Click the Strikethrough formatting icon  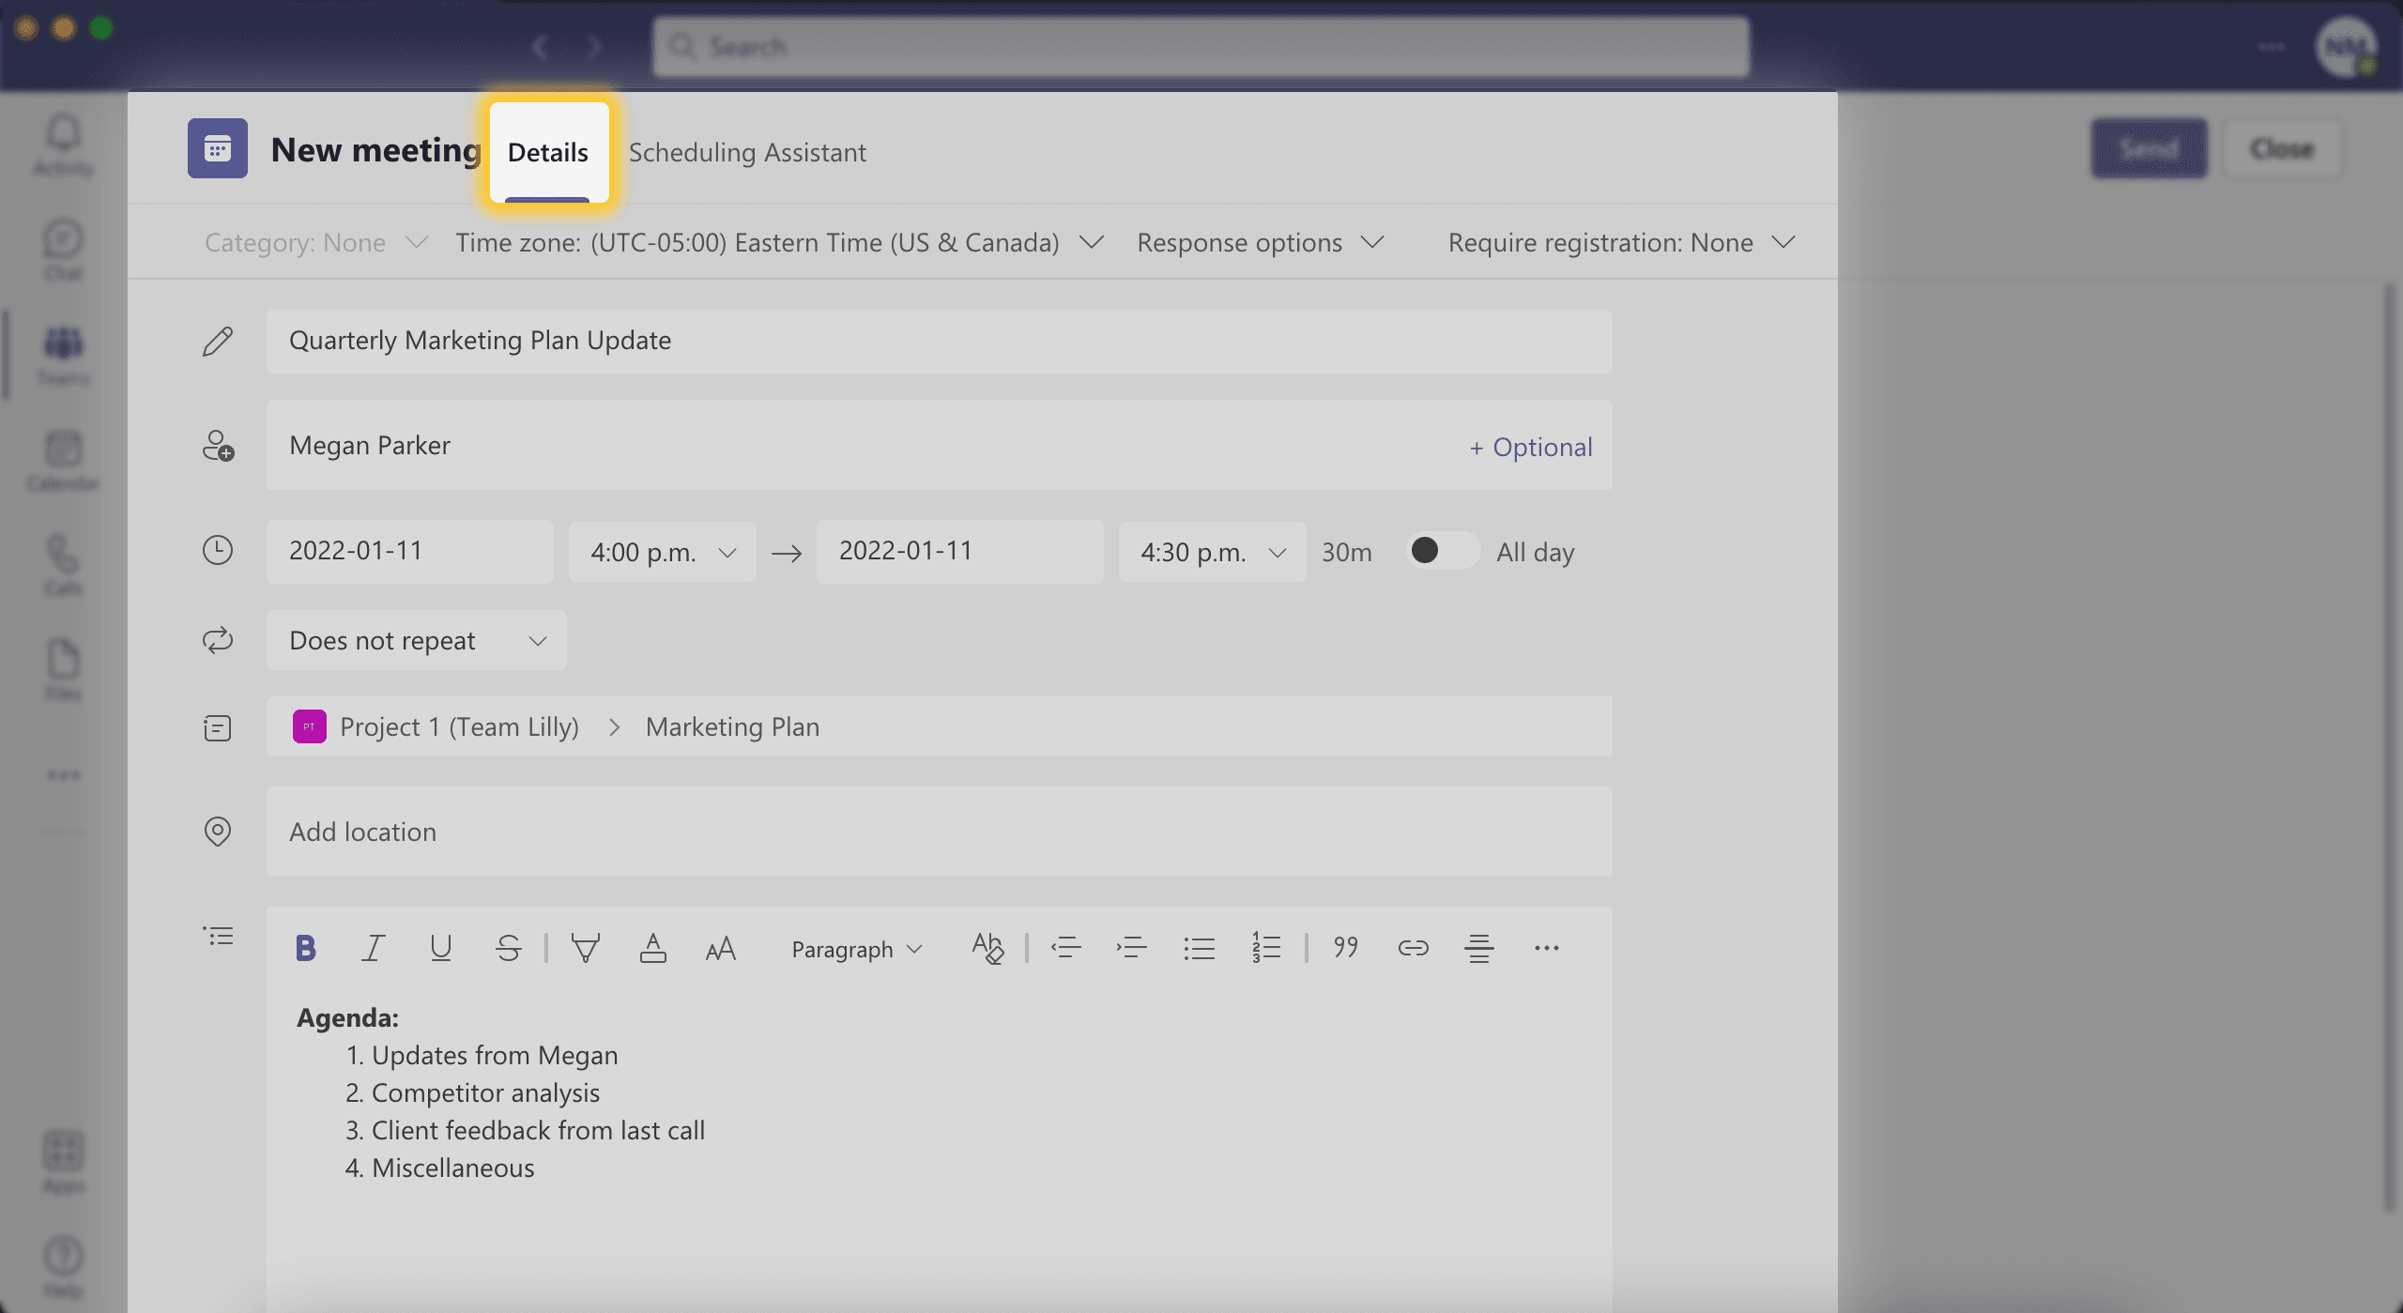click(508, 948)
